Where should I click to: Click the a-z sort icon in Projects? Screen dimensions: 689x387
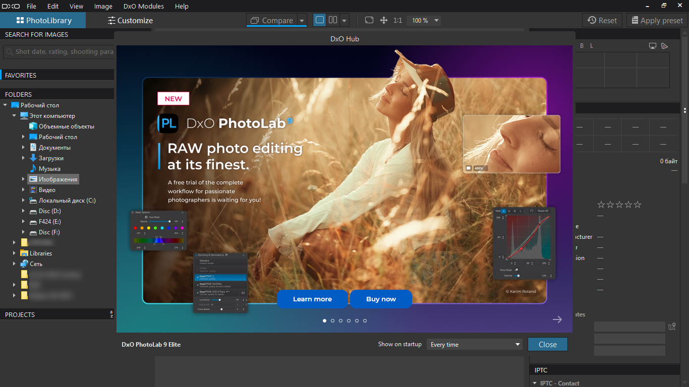111,314
